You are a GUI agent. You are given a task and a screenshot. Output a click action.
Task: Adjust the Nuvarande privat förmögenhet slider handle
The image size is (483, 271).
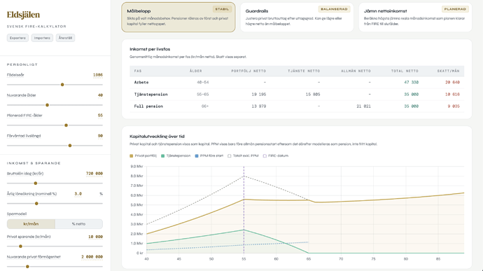pos(27,267)
